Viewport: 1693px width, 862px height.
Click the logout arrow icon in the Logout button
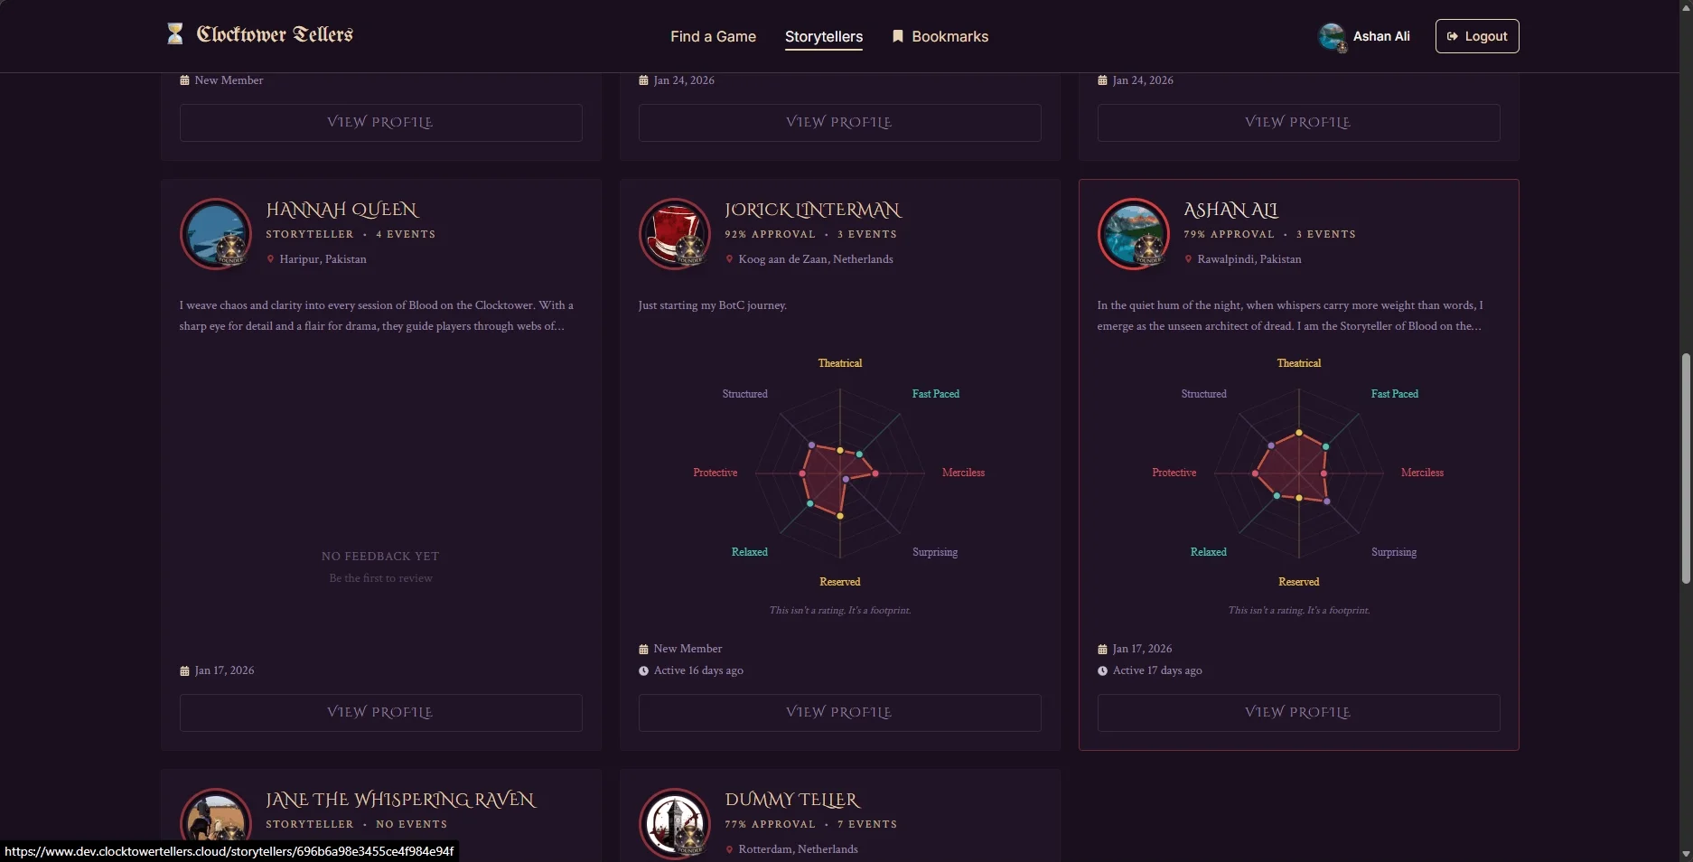coord(1453,36)
